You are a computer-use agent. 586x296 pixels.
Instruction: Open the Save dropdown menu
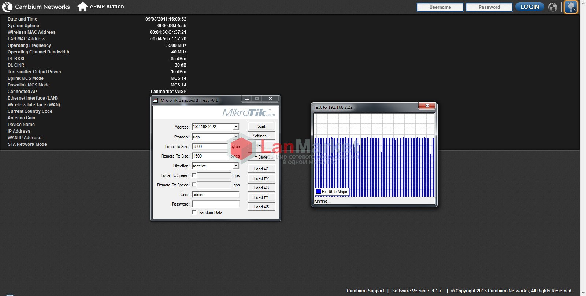(261, 157)
